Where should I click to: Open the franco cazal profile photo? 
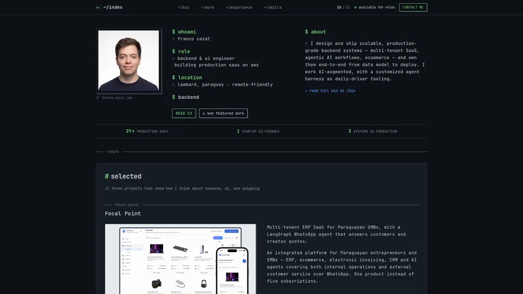129,60
